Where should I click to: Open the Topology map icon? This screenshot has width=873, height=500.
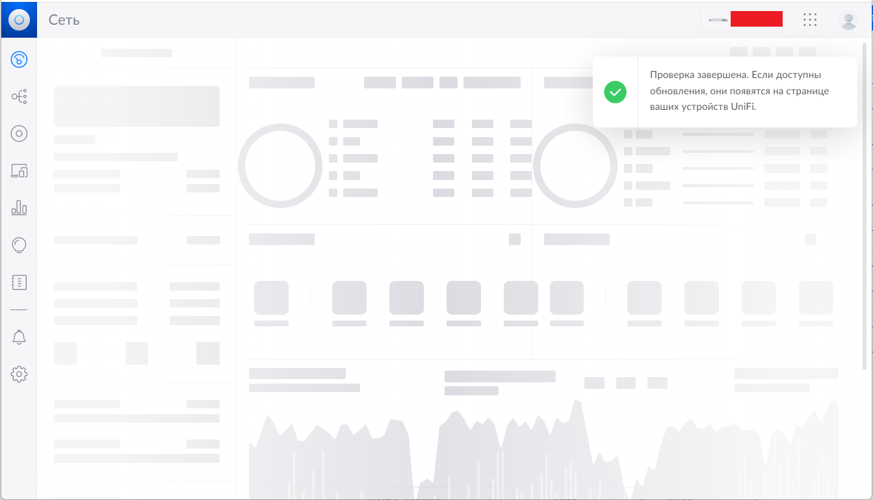(19, 98)
